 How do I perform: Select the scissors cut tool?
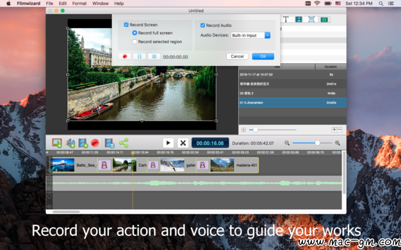(x=183, y=143)
